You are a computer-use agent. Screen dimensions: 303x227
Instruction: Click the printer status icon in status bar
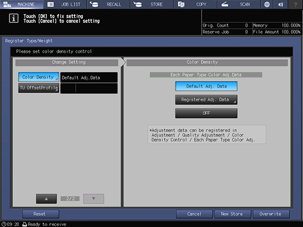point(25,224)
